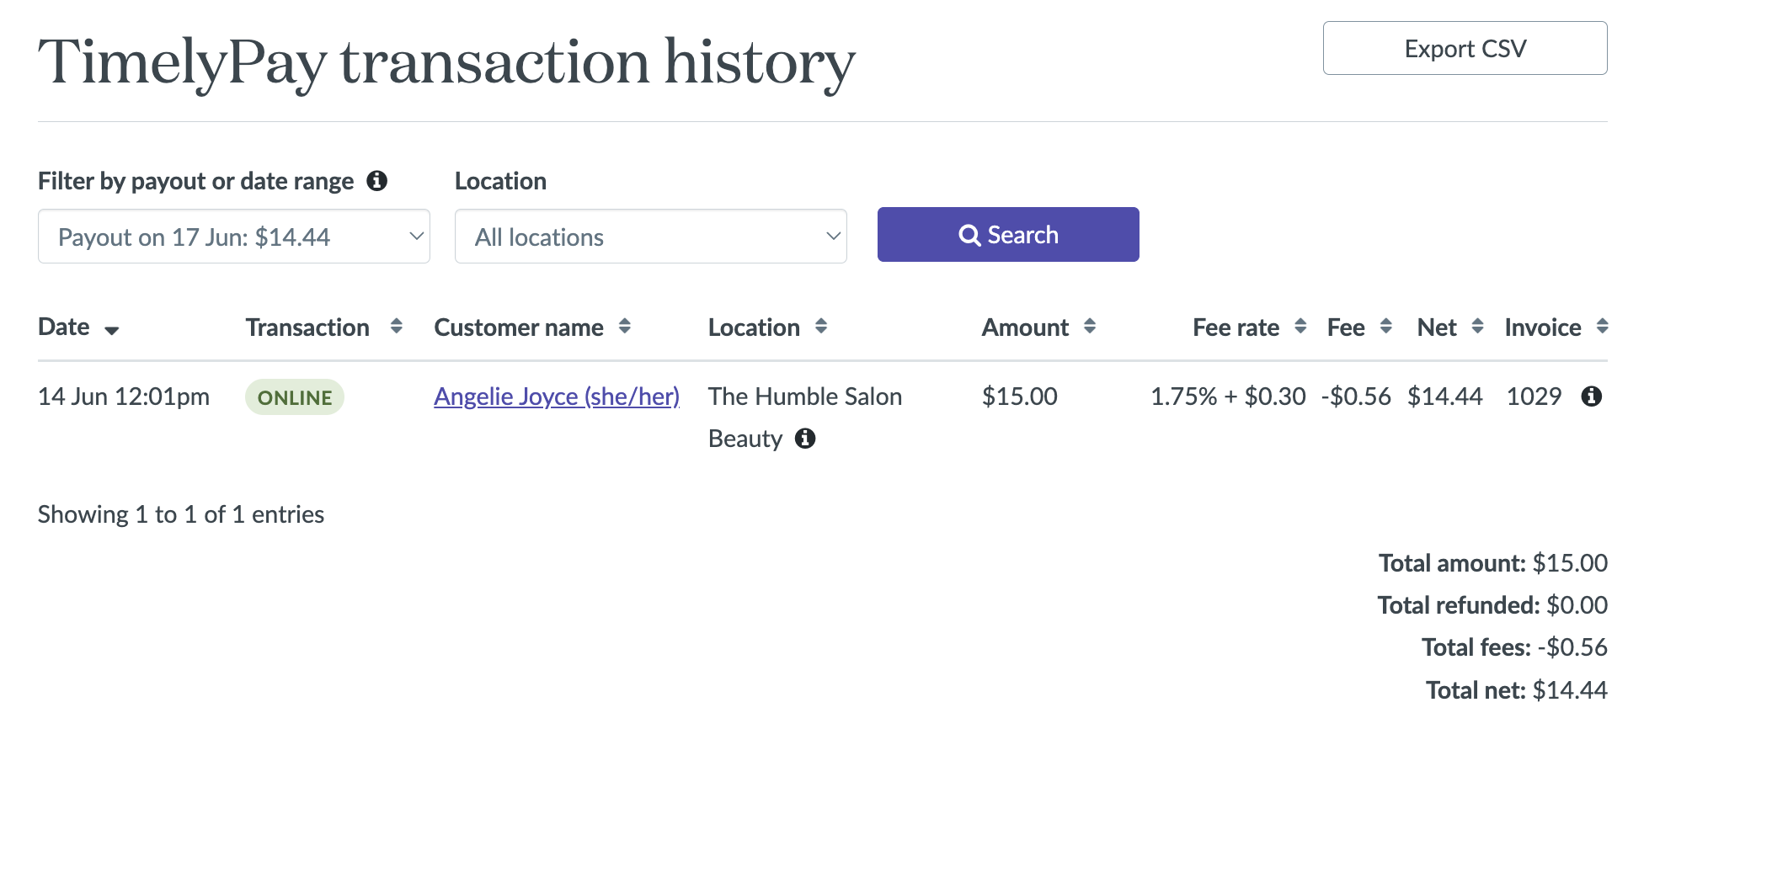Sort table by Transaction column arrows

point(396,327)
